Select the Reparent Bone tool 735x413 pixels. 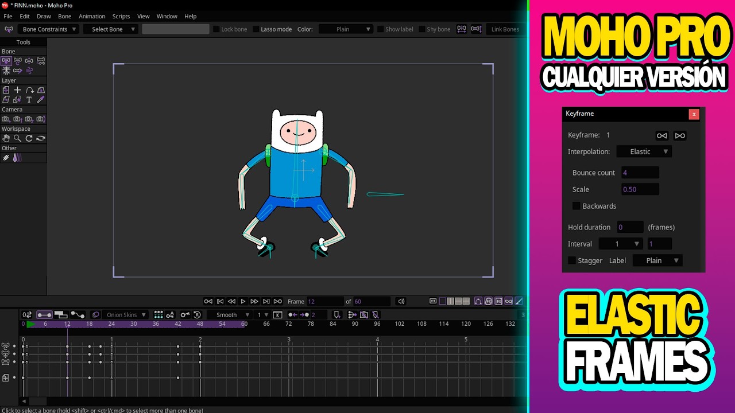tap(40, 60)
